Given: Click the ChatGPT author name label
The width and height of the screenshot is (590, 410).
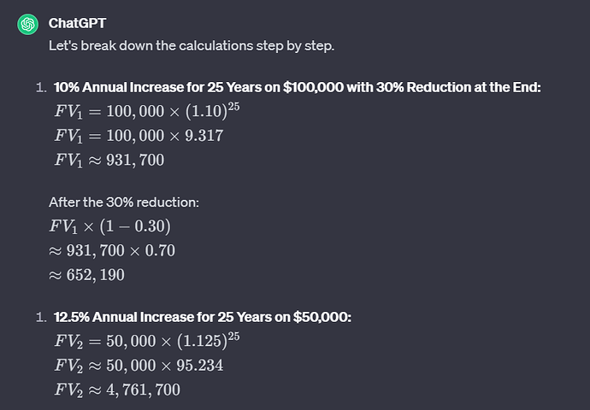Looking at the screenshot, I should (x=77, y=23).
